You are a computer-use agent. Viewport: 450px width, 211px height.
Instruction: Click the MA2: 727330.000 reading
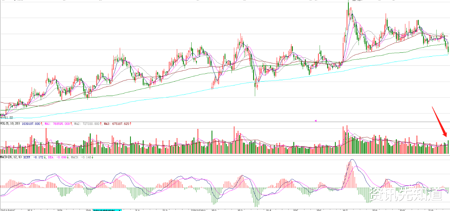[87, 124]
